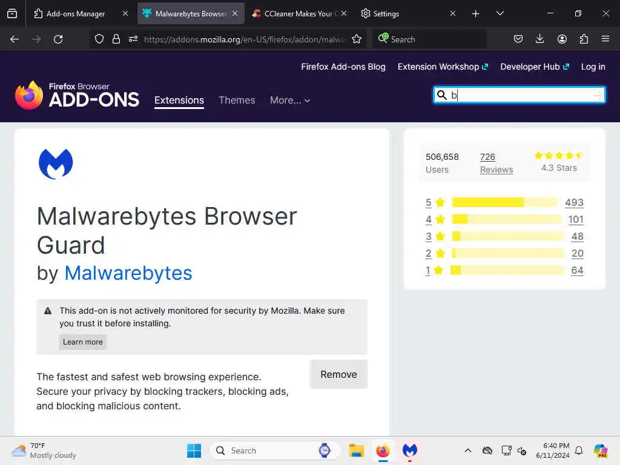Show hidden system tray icons

tap(468, 450)
